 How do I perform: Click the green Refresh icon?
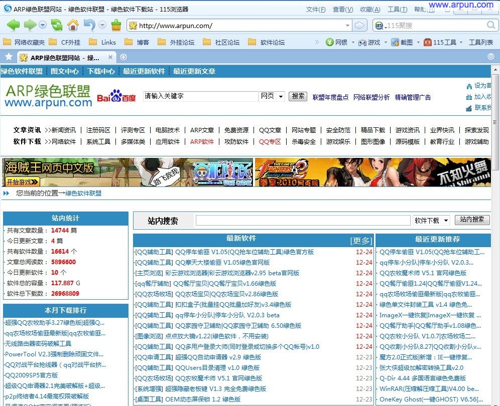click(57, 25)
